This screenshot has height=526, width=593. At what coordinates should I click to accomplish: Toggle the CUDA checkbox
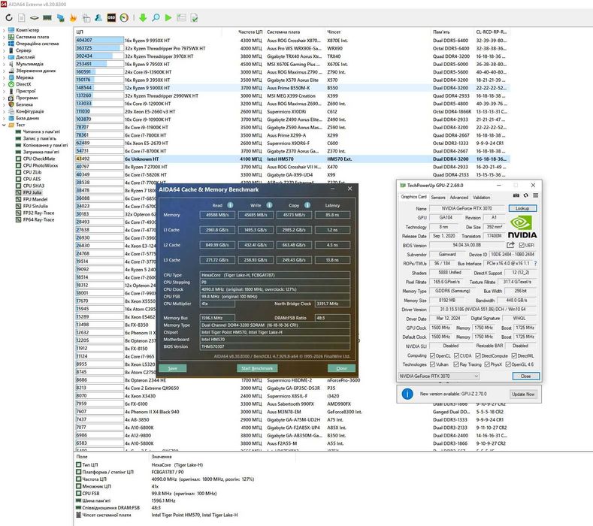(456, 355)
